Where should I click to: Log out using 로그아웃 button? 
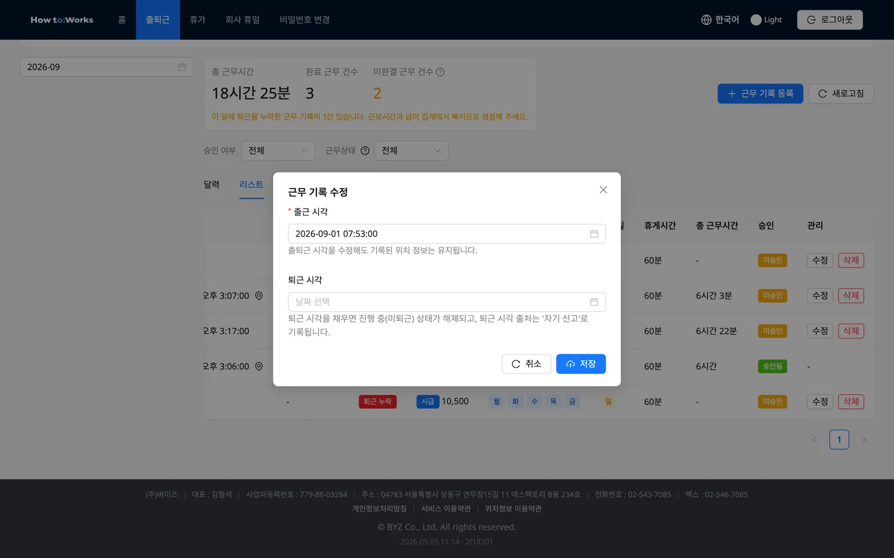pyautogui.click(x=830, y=20)
